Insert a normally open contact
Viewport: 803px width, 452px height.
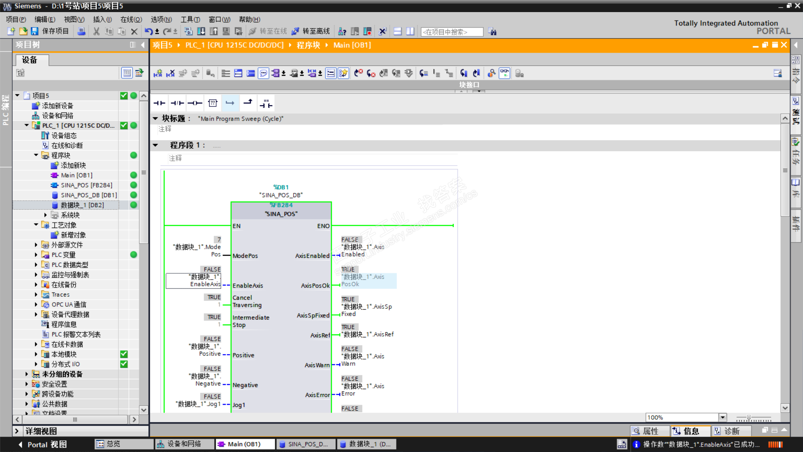(x=159, y=103)
